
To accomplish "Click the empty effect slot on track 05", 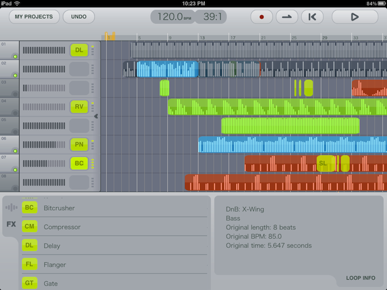I will (x=79, y=126).
